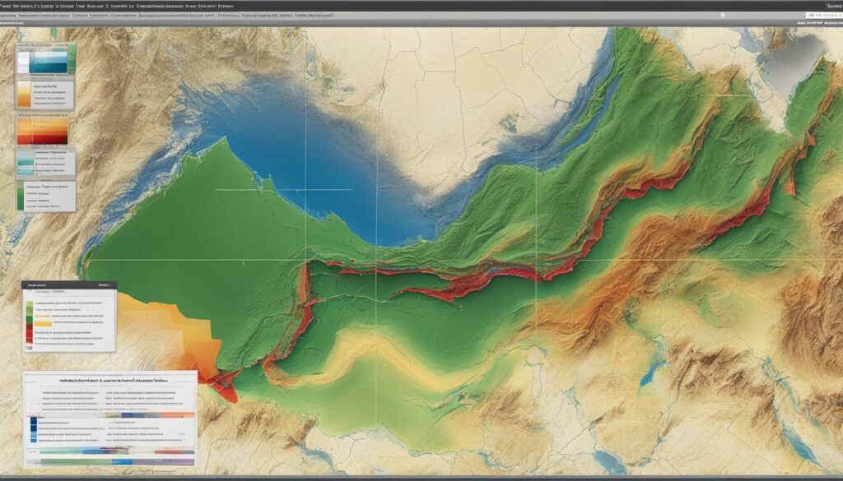The height and width of the screenshot is (481, 843).
Task: Expand the bottom-left panel's heading row
Action: point(109,382)
